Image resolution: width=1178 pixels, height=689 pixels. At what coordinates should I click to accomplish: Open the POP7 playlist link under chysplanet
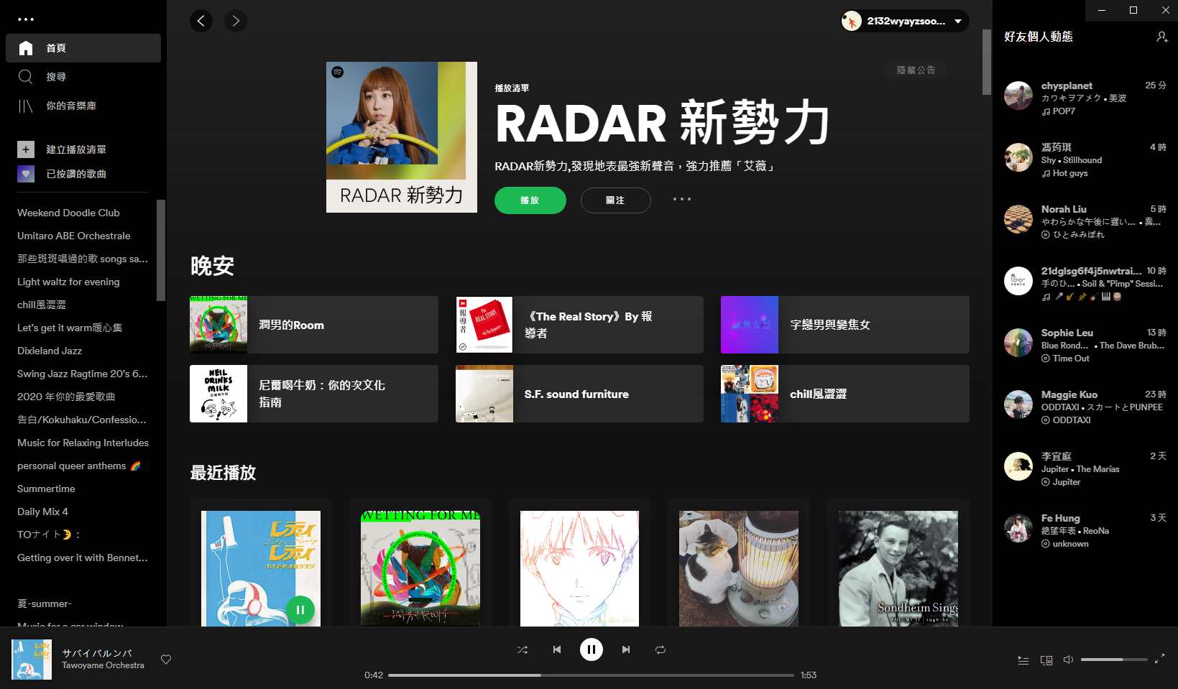pos(1064,111)
